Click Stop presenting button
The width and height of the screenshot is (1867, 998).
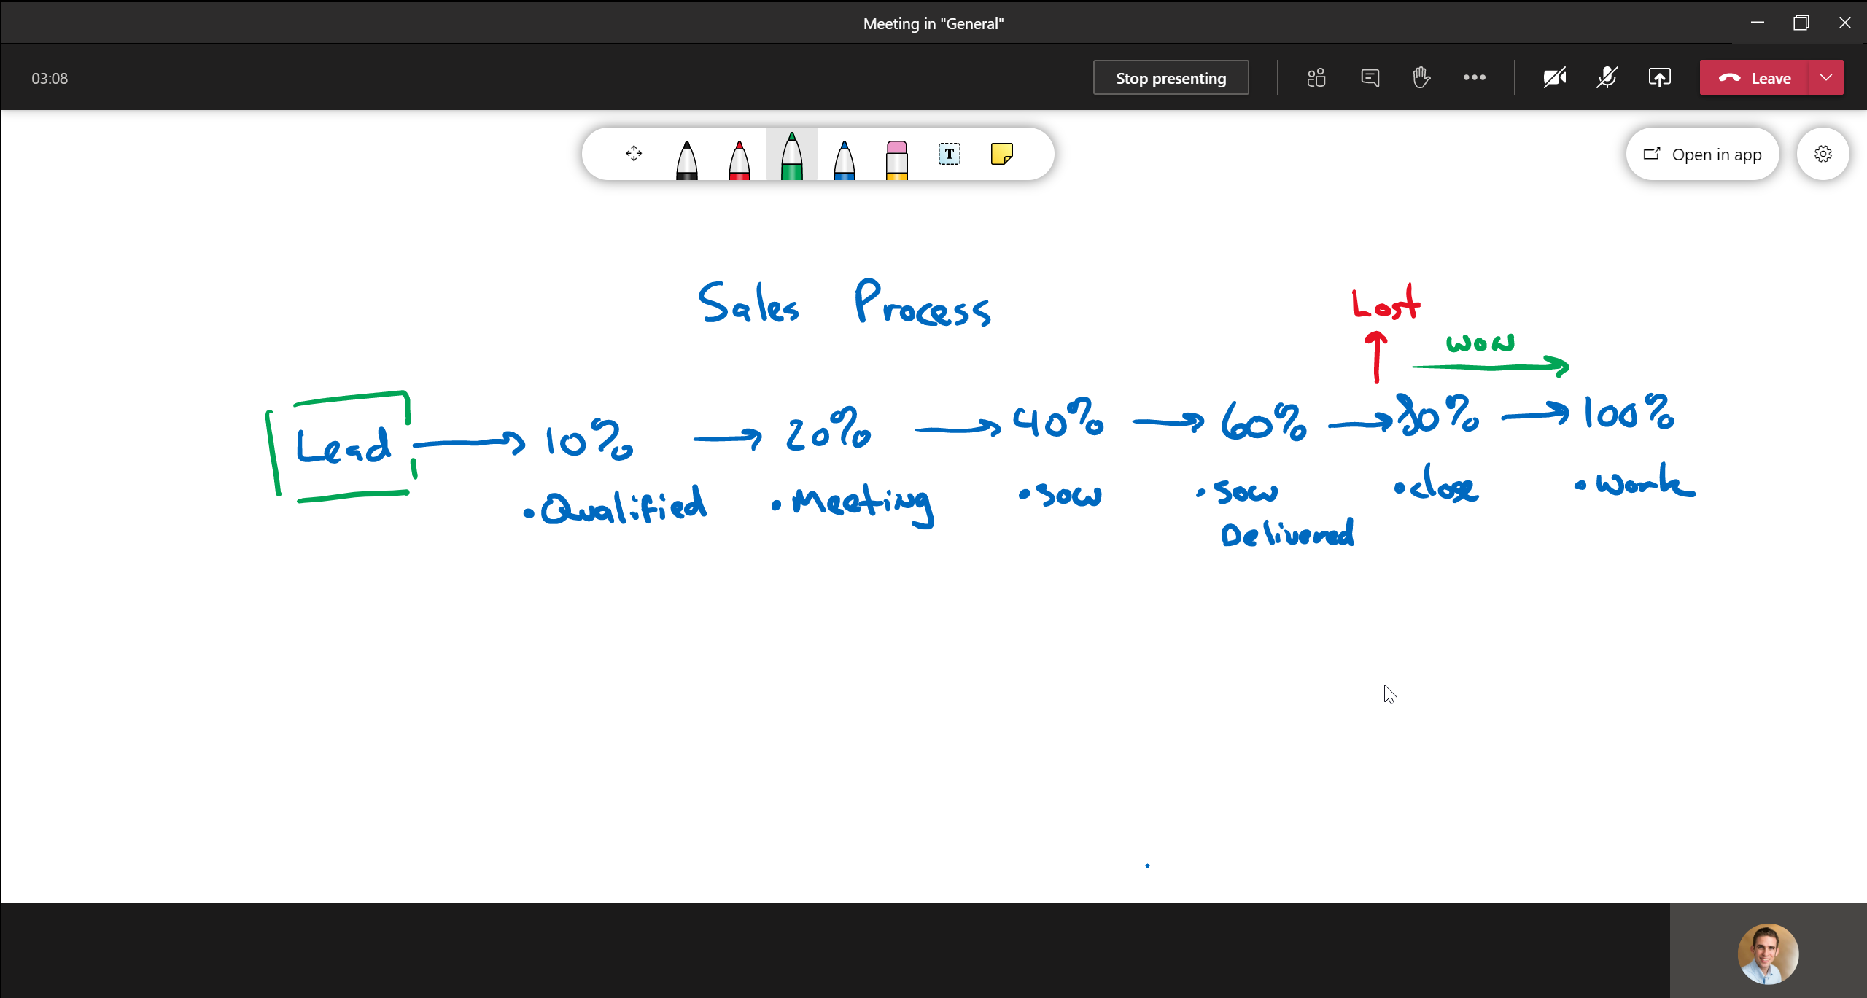1171,78
